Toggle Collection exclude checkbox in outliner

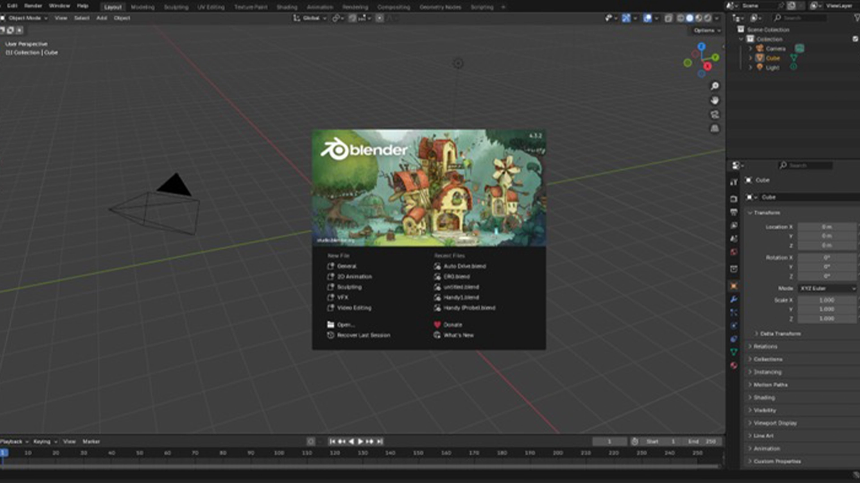(x=856, y=39)
